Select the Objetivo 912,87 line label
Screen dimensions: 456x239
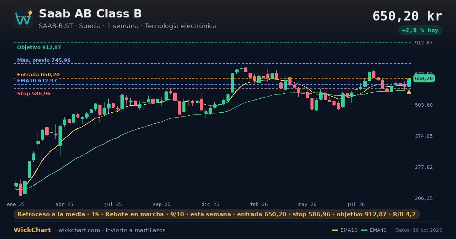pyautogui.click(x=39, y=47)
